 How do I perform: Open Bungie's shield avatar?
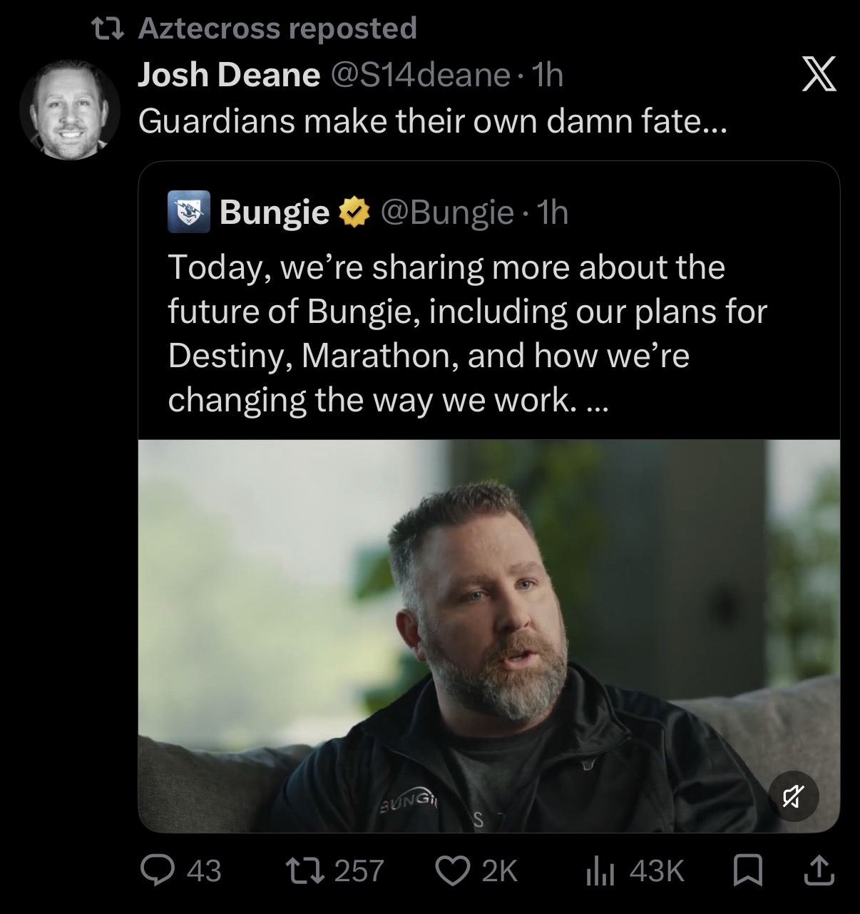click(x=189, y=212)
